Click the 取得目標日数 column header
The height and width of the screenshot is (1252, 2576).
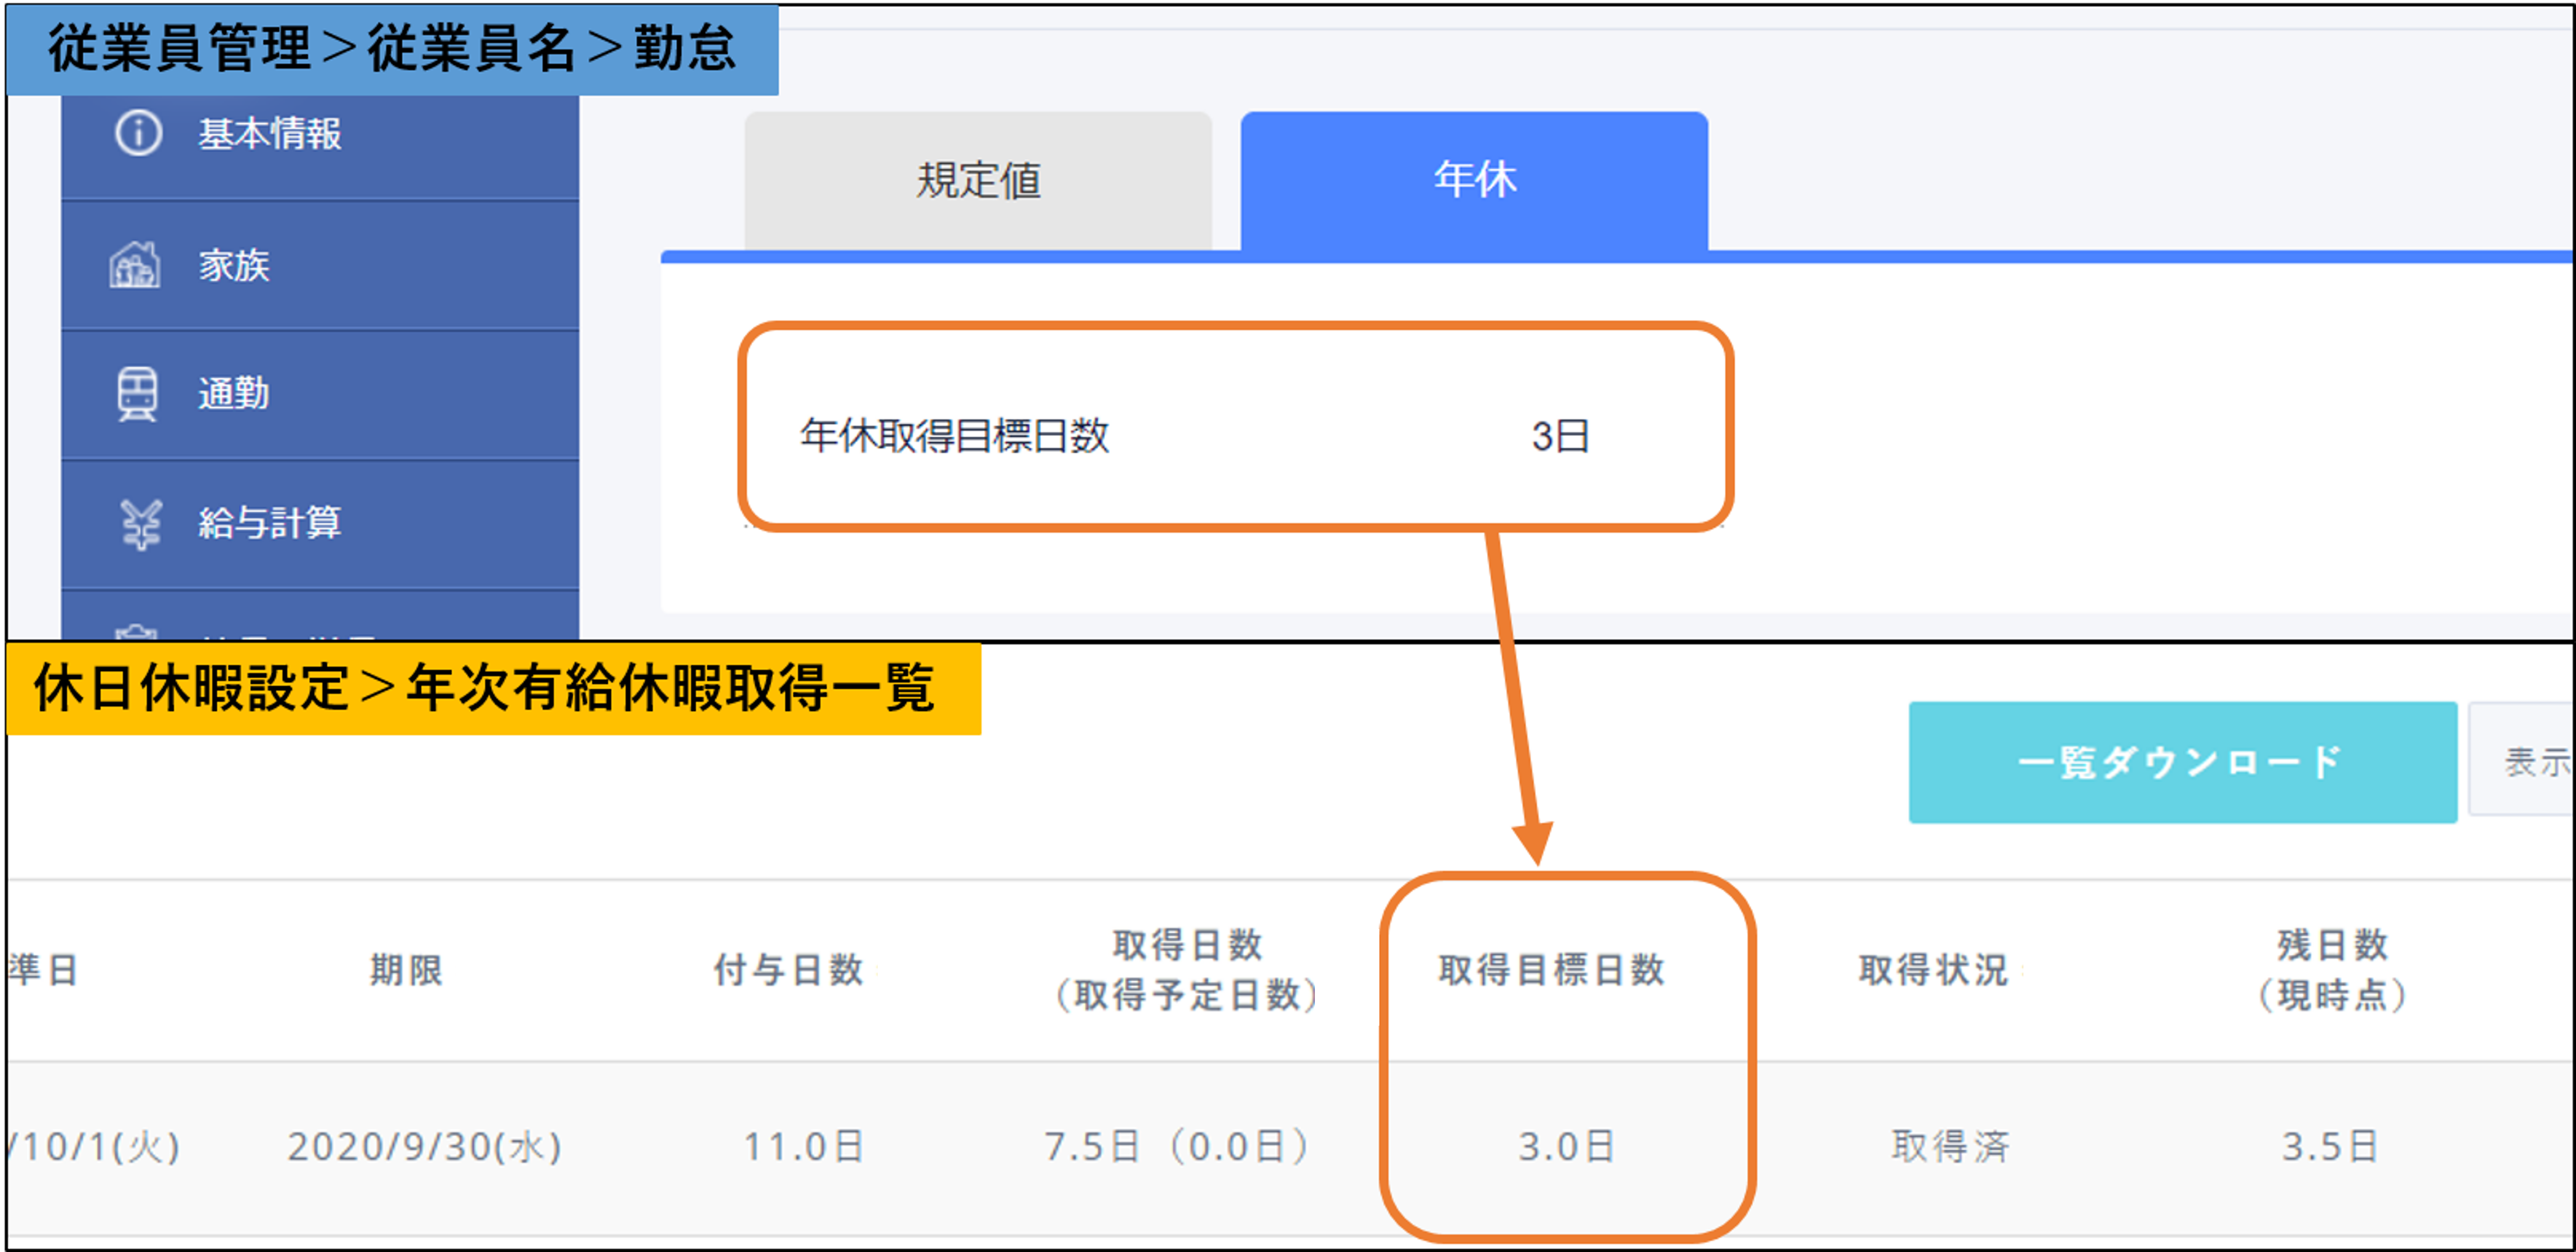point(1552,969)
